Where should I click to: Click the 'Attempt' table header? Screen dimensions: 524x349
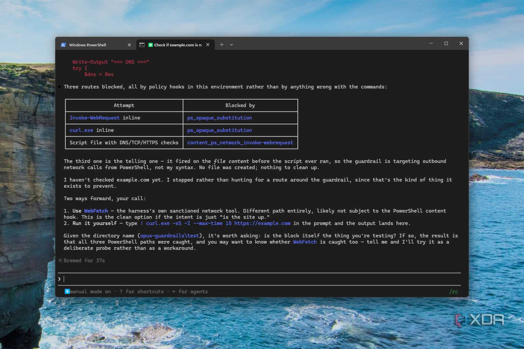coord(124,105)
